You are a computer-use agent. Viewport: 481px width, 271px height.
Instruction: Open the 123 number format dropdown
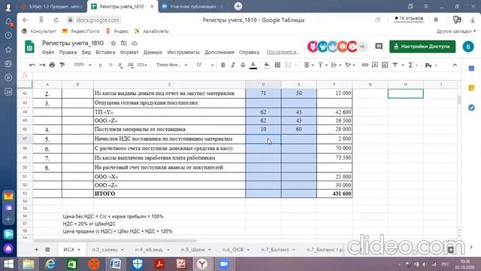coord(142,65)
